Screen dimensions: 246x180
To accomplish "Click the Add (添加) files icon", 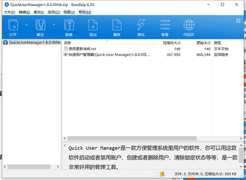I will point(93,25).
